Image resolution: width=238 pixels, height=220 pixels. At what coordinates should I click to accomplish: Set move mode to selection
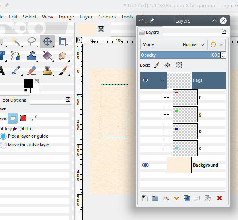point(23,118)
